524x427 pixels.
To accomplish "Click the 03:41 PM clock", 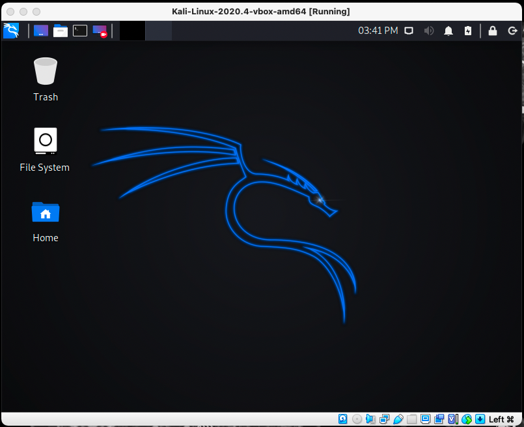I will point(378,31).
